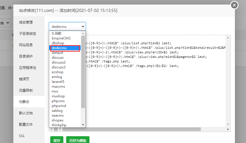Open 伪静态 tab

coord(29,102)
